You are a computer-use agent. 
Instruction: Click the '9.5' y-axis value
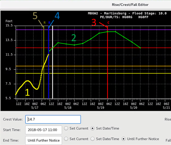[8, 69]
